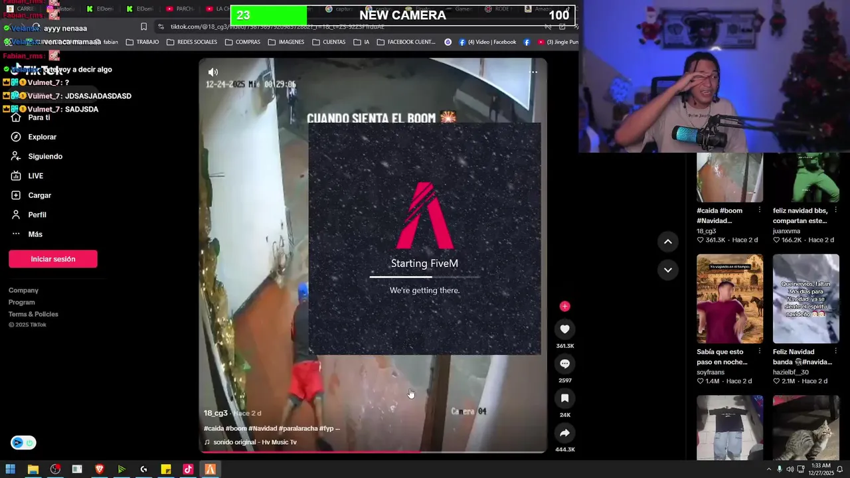
Task: Open the IMAGENES bookmarks folder
Action: 286,42
